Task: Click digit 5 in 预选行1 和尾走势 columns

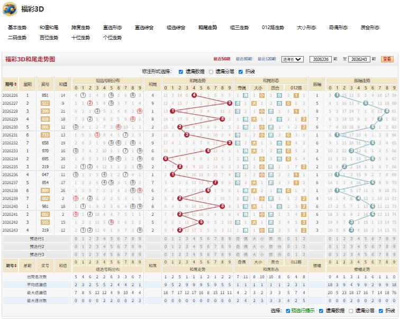Action: point(201,239)
